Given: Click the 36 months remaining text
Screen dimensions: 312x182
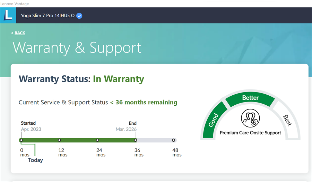Looking at the screenshot, I should click(x=144, y=102).
